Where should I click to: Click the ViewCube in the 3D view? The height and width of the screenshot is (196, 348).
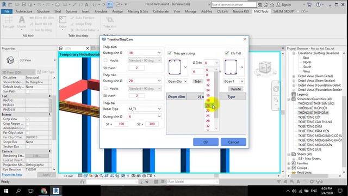[x=265, y=67]
